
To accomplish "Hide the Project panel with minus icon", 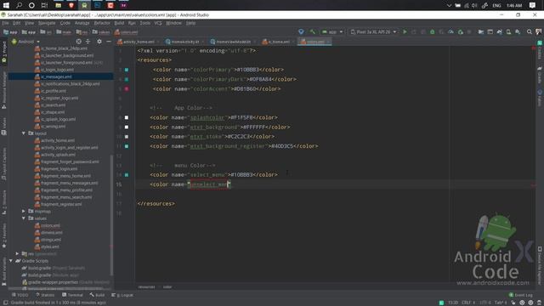I will pyautogui.click(x=109, y=42).
